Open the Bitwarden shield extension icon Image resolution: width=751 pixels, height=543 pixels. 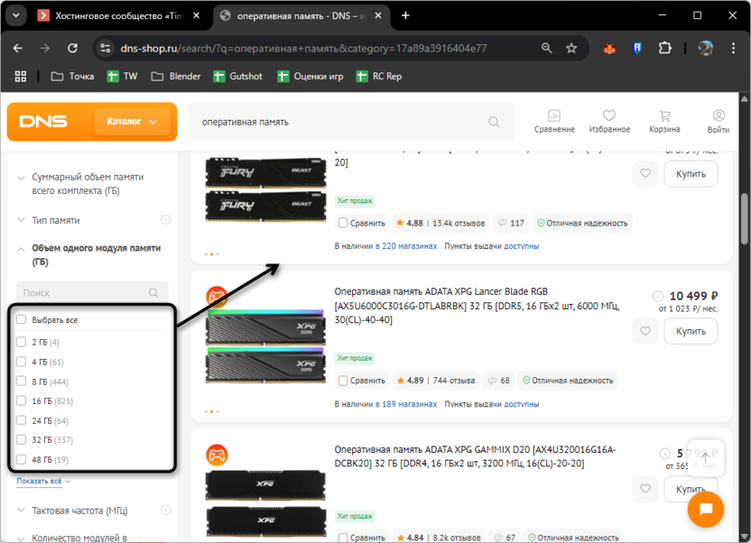click(637, 49)
